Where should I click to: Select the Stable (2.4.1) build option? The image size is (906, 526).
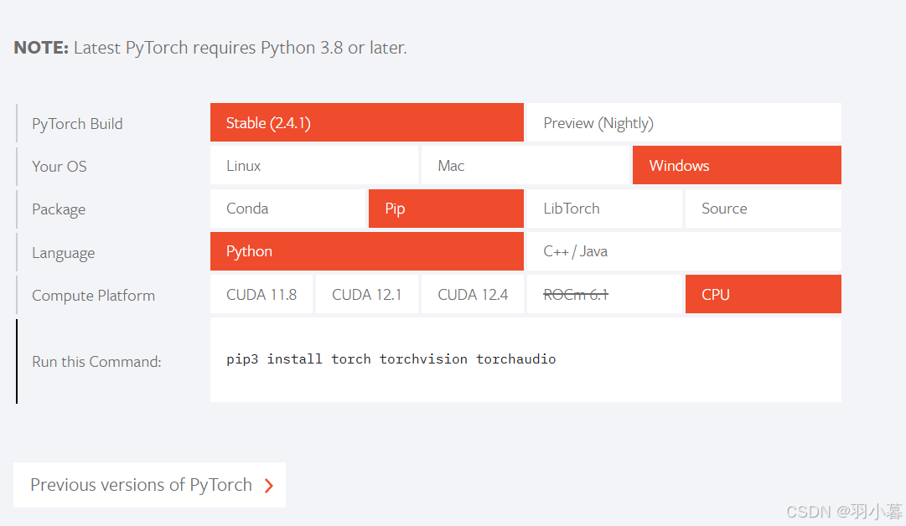[367, 122]
